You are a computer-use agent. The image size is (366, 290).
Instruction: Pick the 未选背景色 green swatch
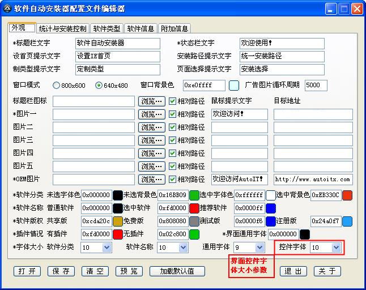tap(194, 195)
